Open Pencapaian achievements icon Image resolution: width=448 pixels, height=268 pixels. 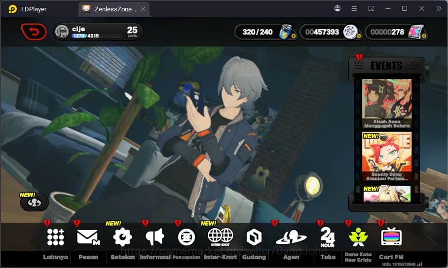187,237
